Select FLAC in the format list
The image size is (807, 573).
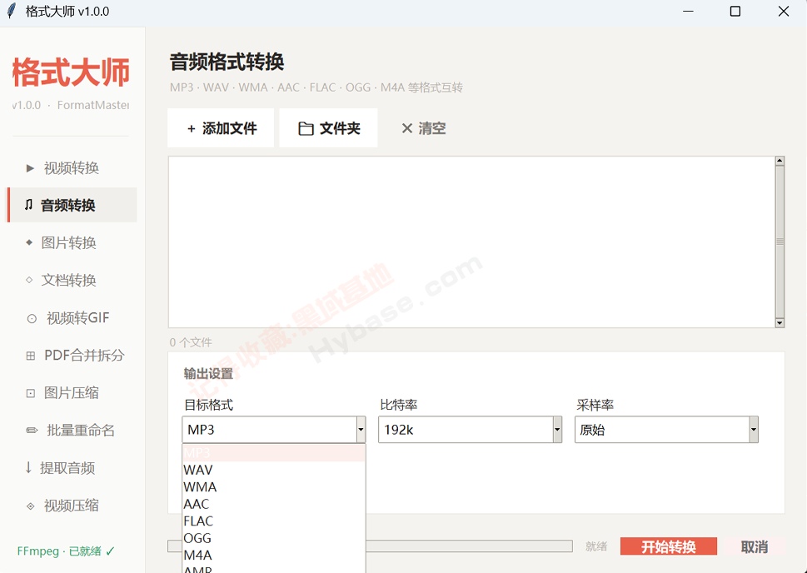click(274, 521)
